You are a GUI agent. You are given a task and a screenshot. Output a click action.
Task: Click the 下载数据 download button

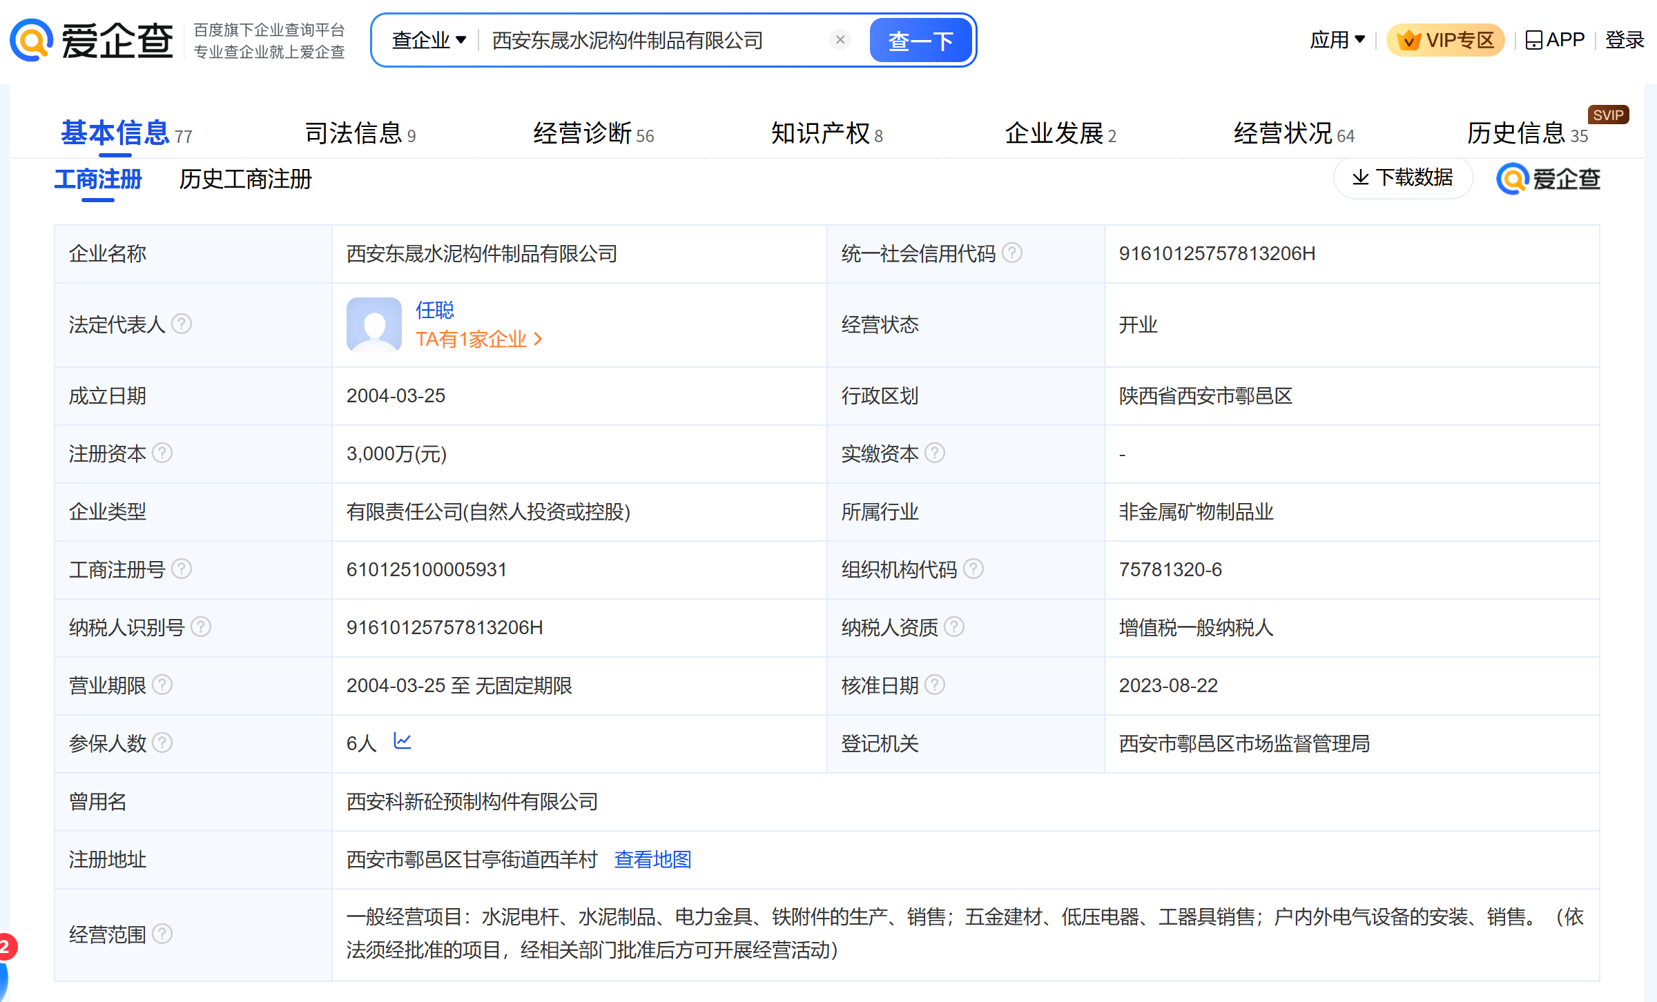coord(1402,178)
